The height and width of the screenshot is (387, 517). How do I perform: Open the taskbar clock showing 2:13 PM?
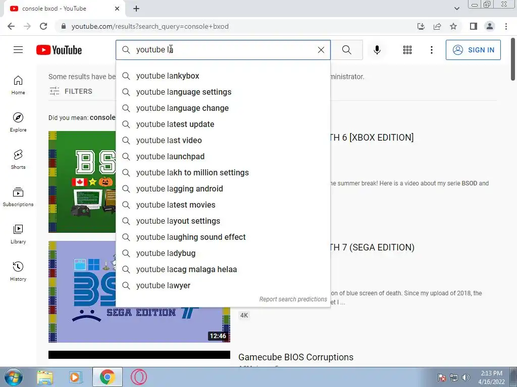(x=491, y=377)
